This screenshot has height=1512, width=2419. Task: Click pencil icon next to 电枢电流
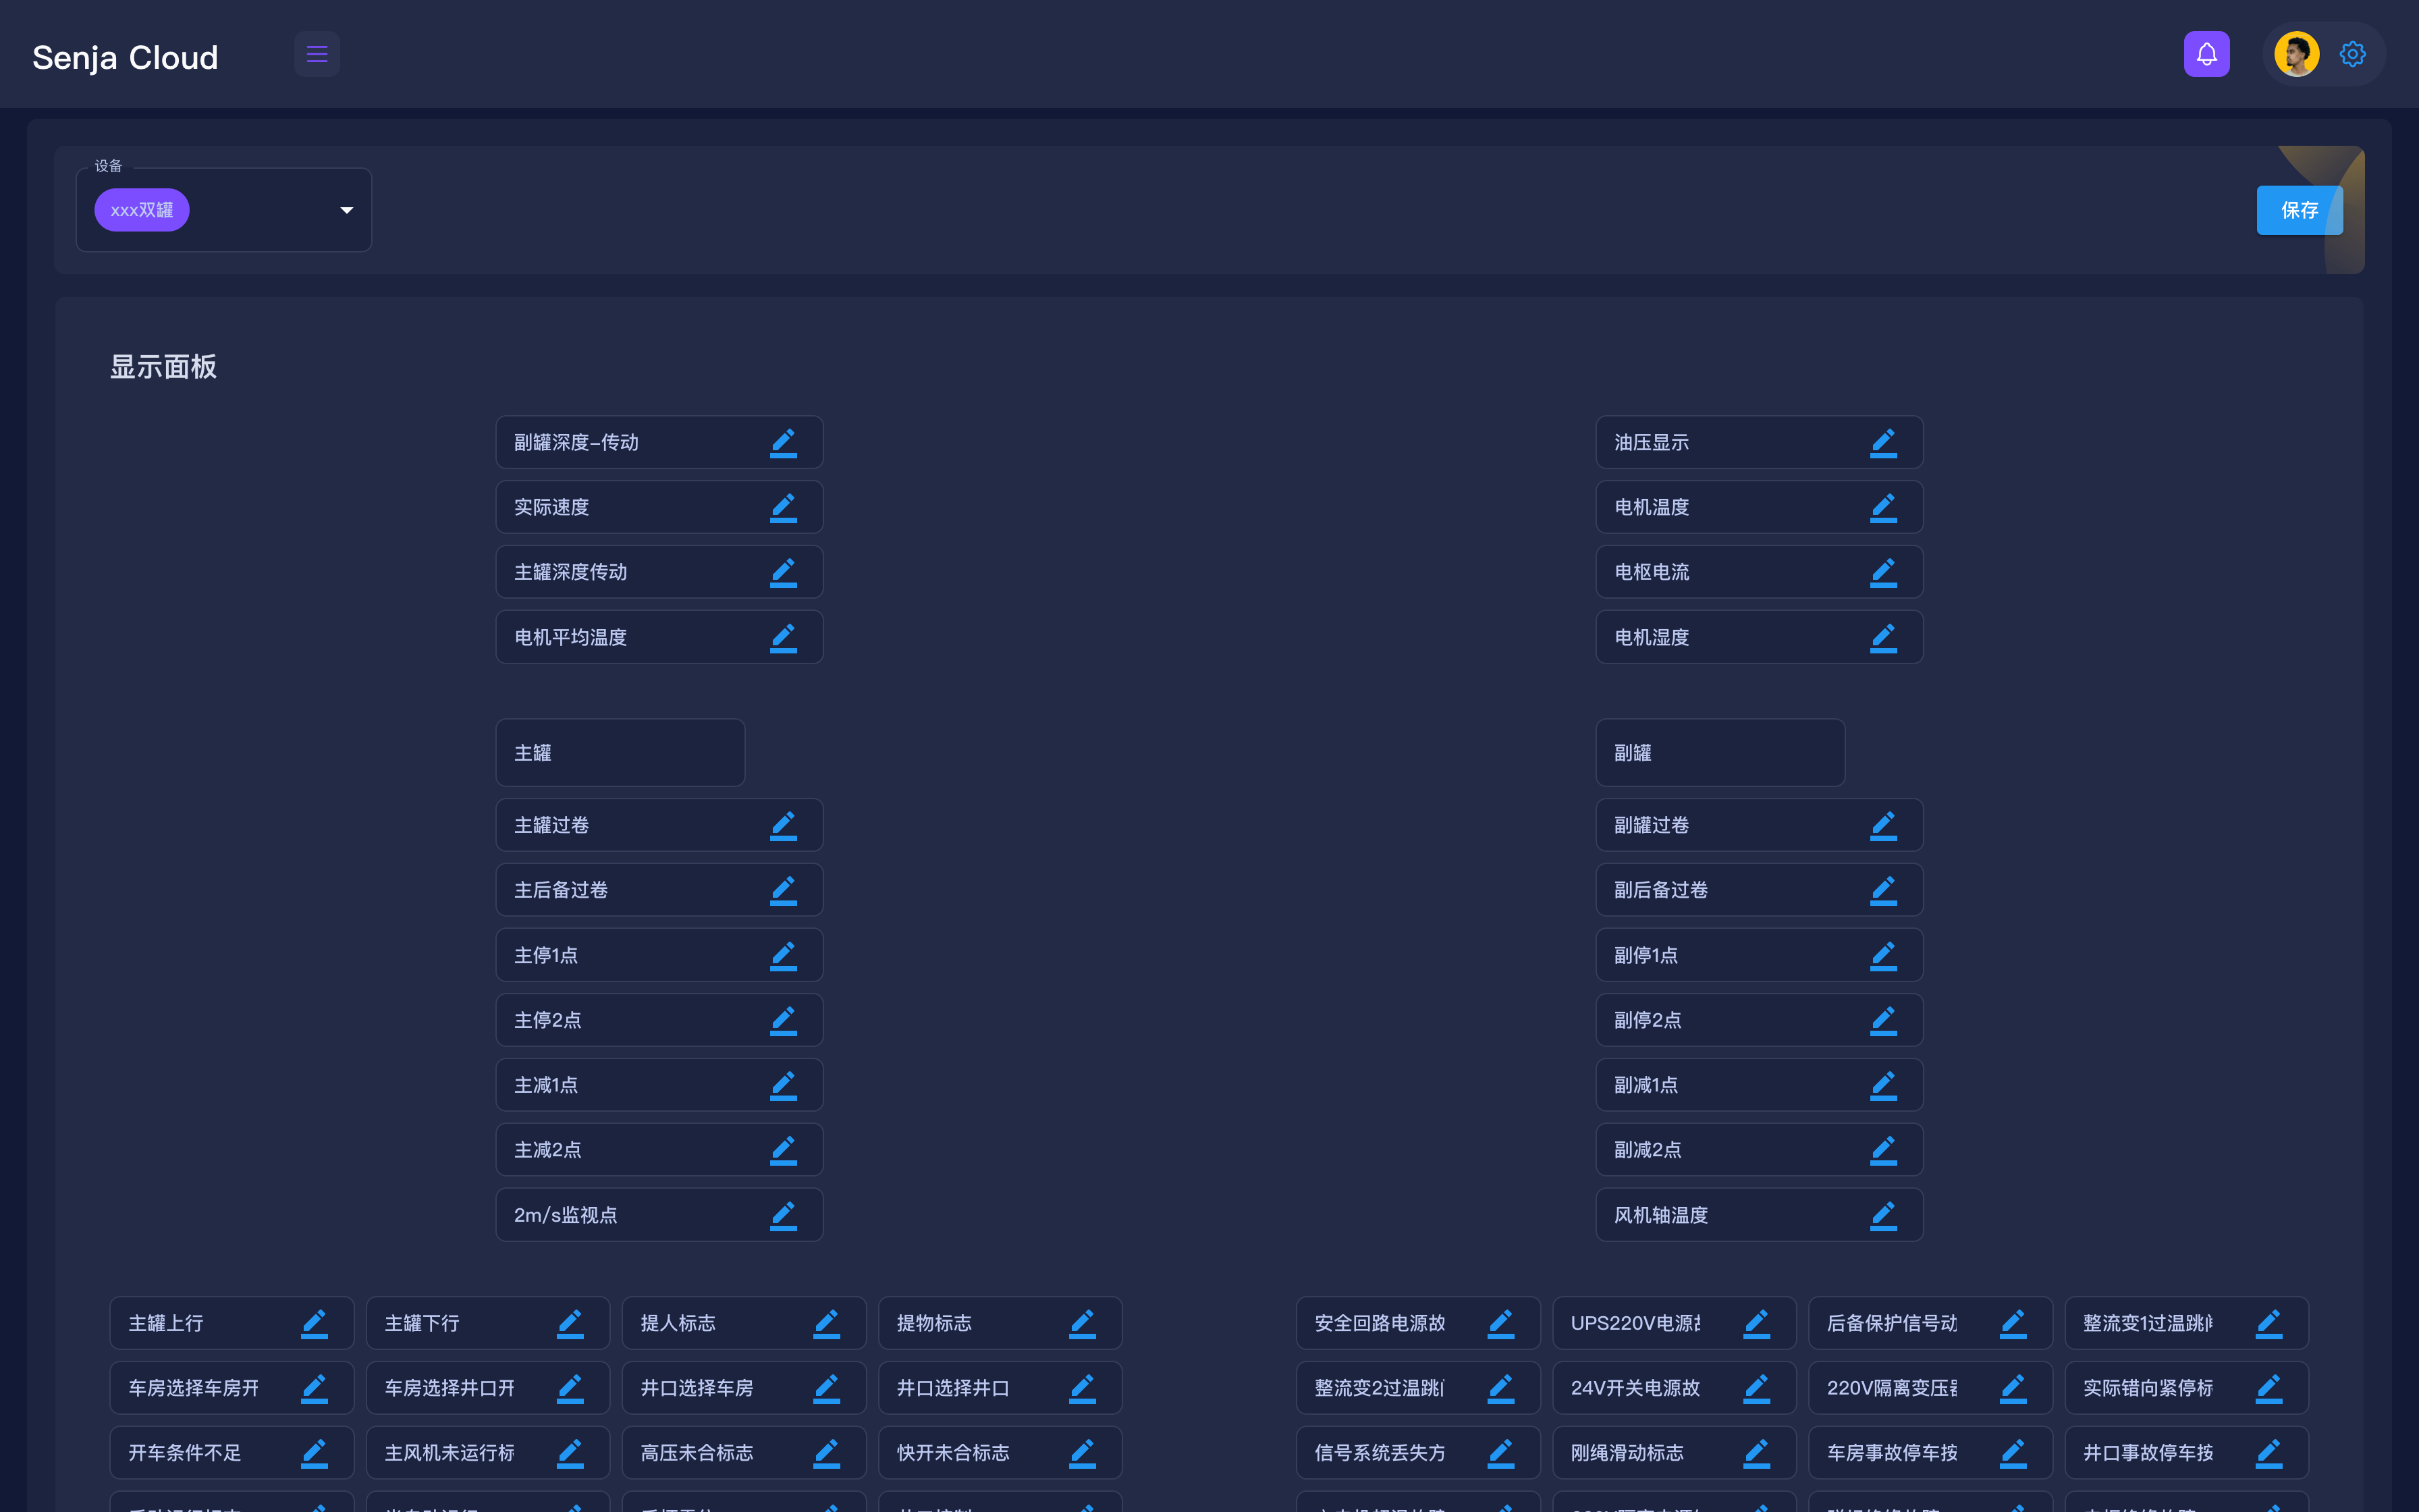point(1883,572)
